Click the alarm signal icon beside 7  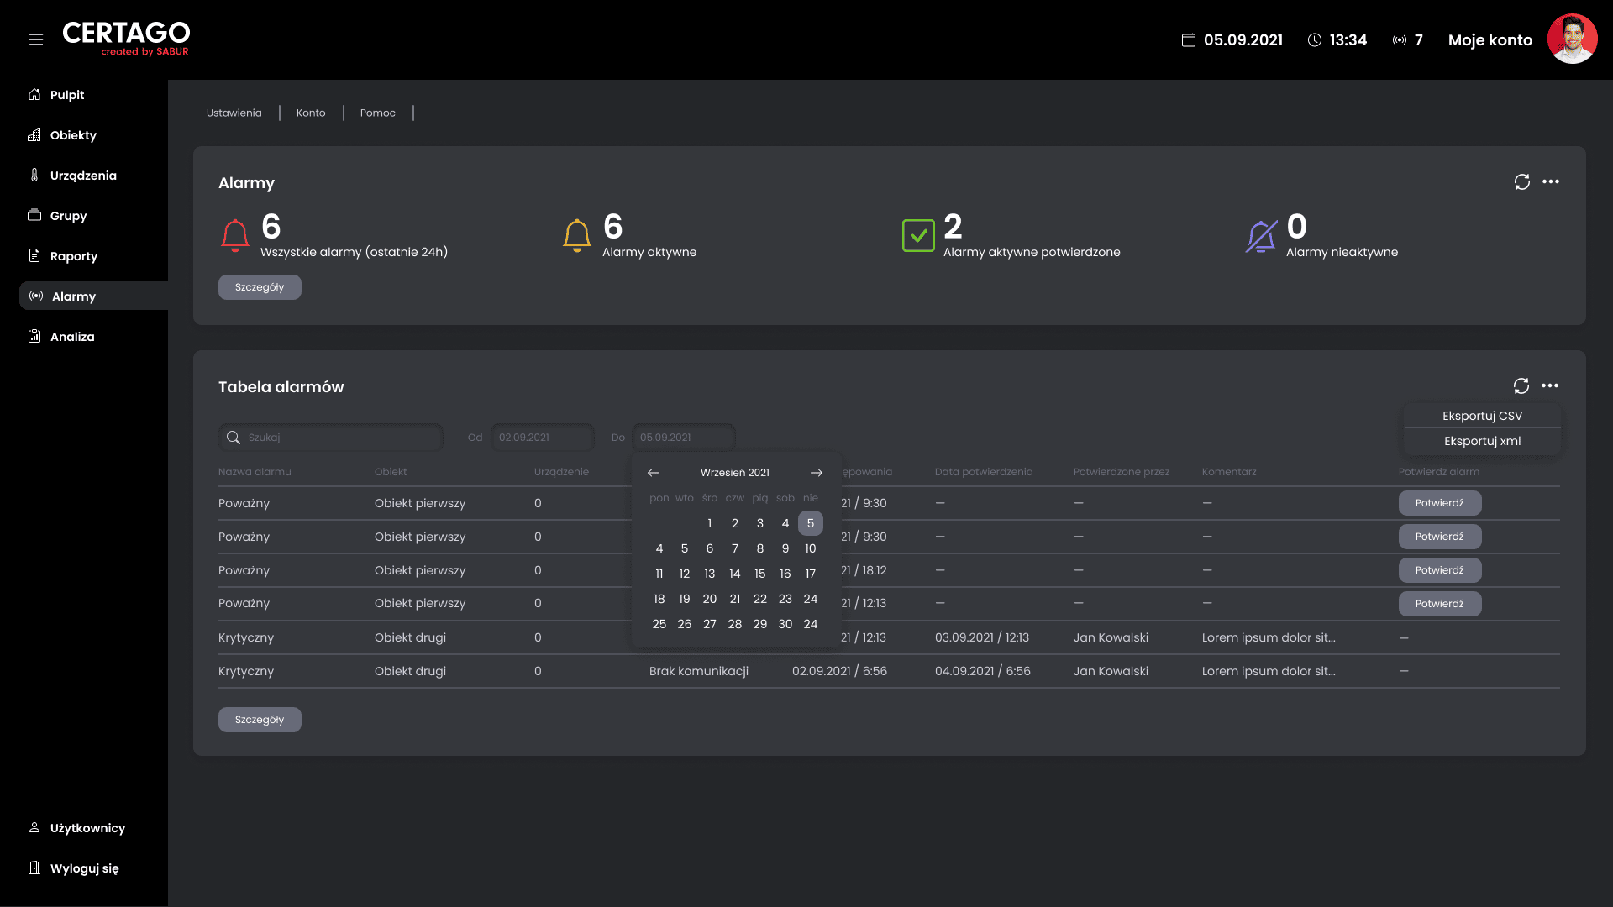[x=1399, y=40]
